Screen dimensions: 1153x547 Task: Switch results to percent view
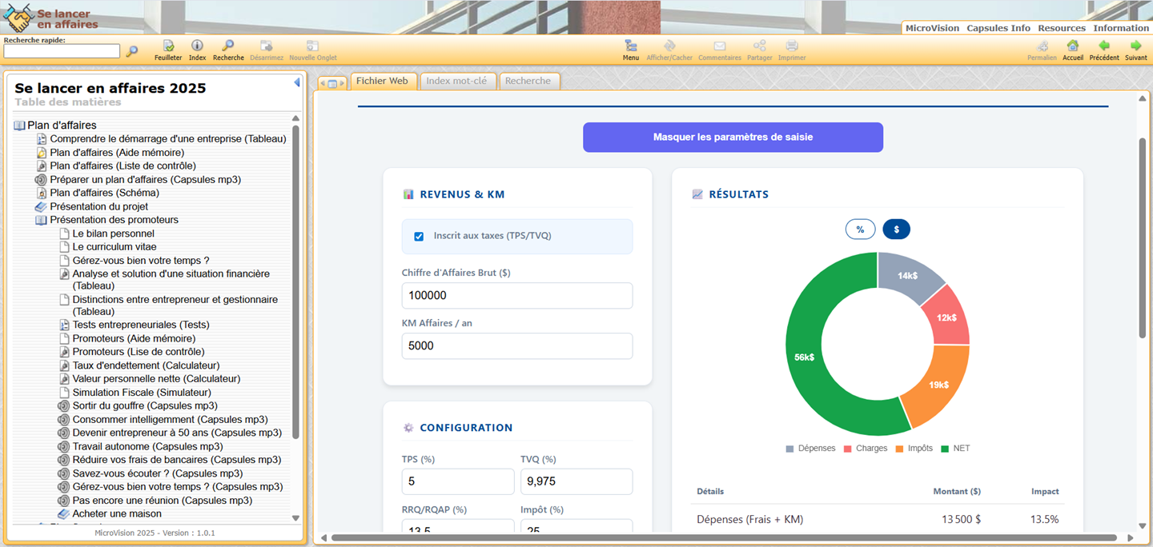point(860,230)
